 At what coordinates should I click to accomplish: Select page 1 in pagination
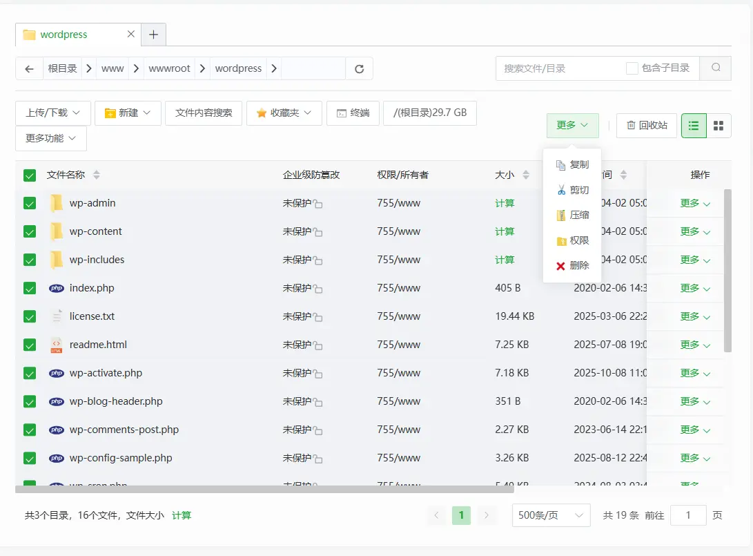pos(461,516)
